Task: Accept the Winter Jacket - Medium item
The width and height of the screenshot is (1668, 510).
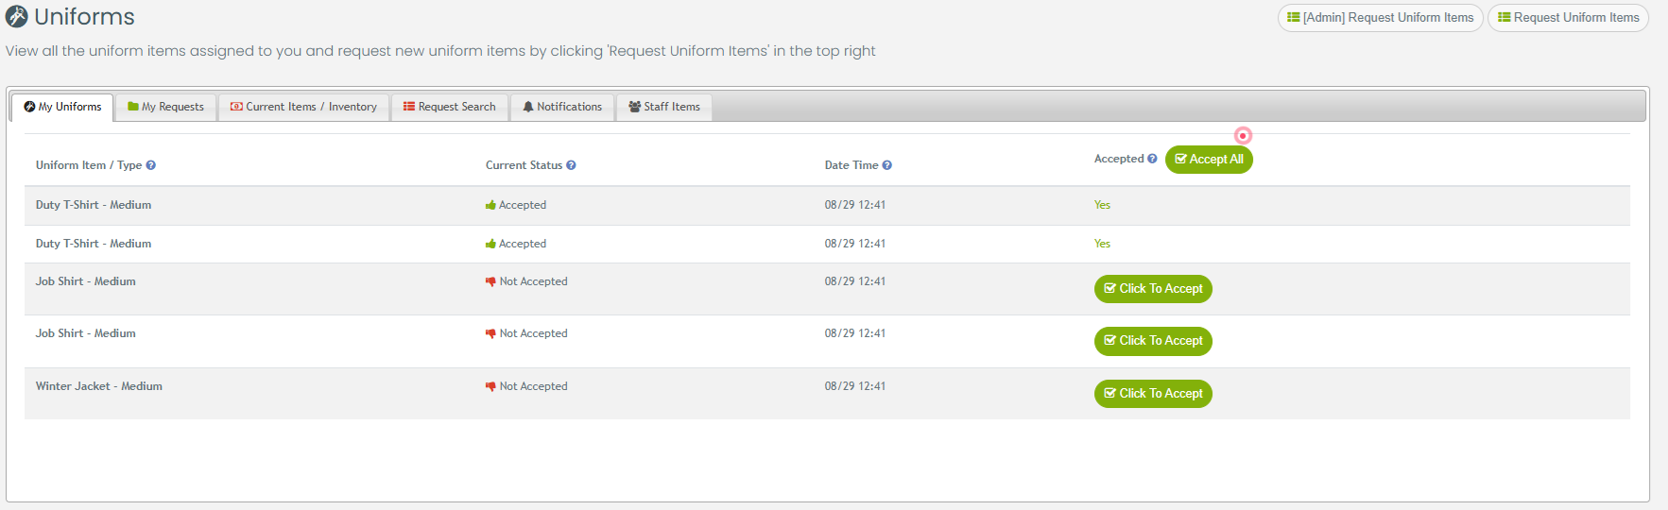Action: pos(1153,394)
